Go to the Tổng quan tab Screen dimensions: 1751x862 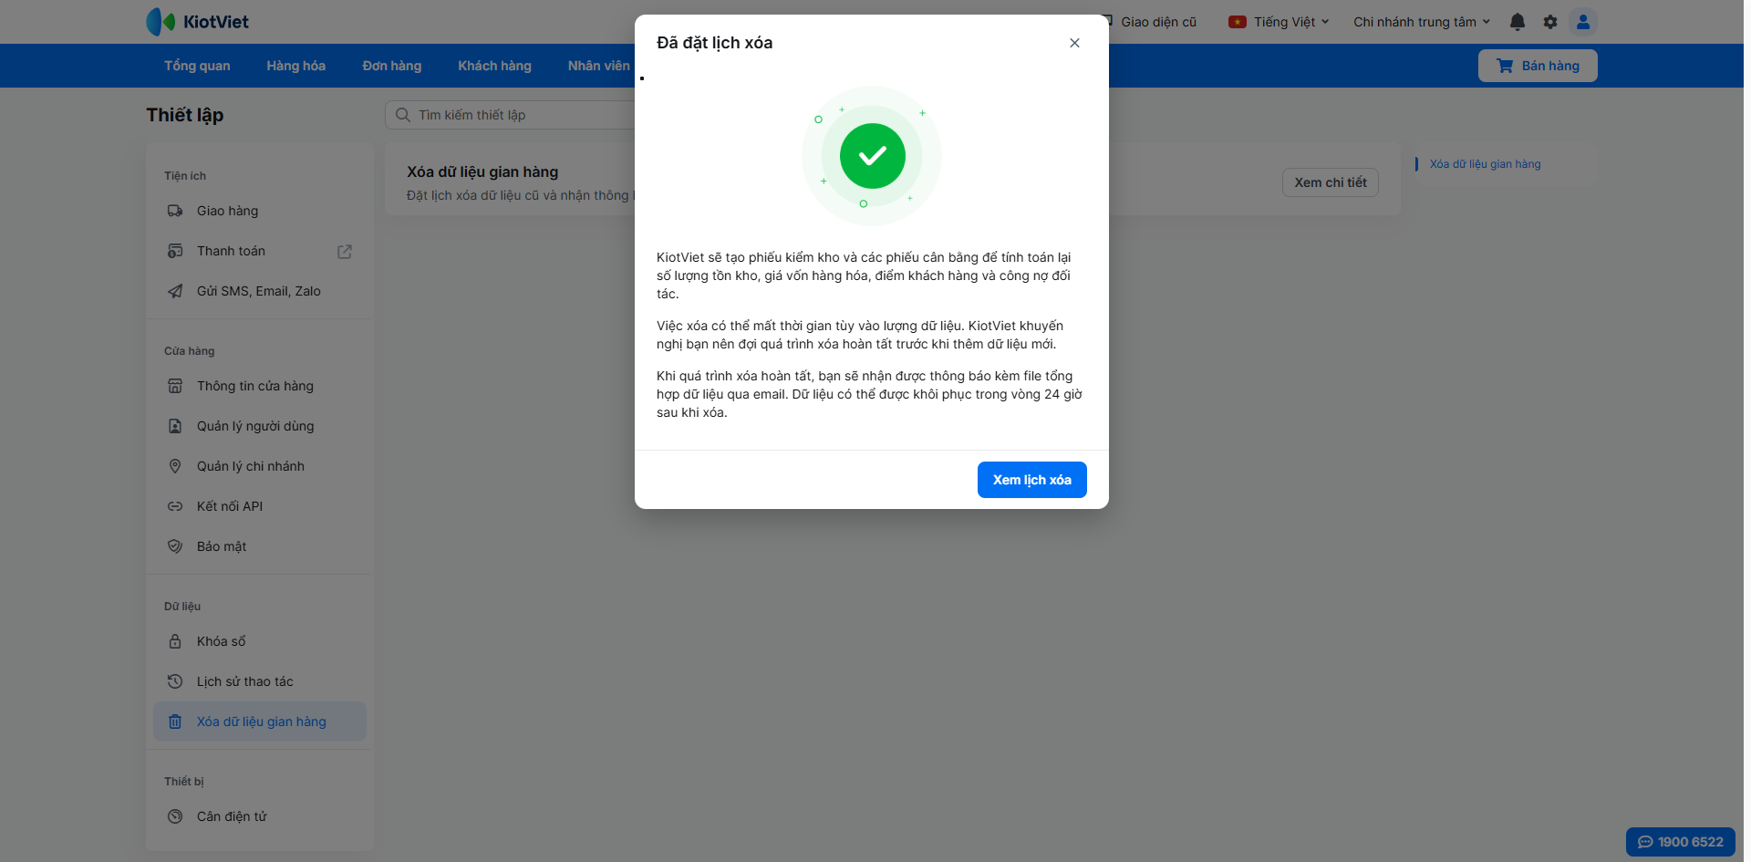pos(197,66)
